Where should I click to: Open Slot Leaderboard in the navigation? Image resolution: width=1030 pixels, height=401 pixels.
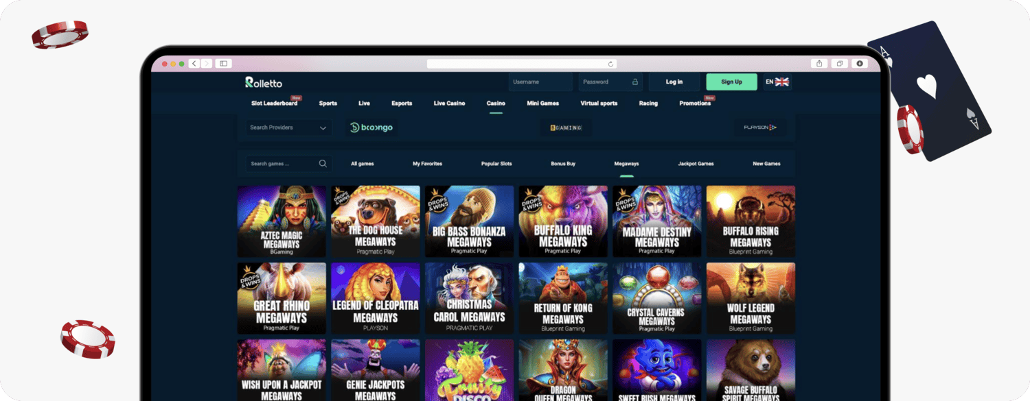click(275, 104)
